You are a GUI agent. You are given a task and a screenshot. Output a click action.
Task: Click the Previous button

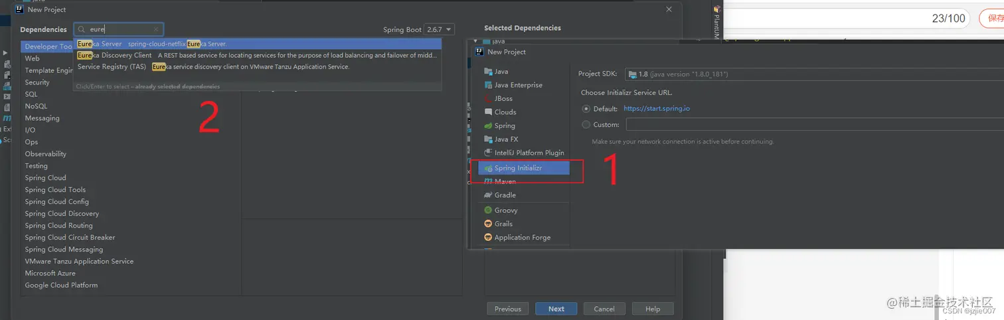pyautogui.click(x=508, y=309)
